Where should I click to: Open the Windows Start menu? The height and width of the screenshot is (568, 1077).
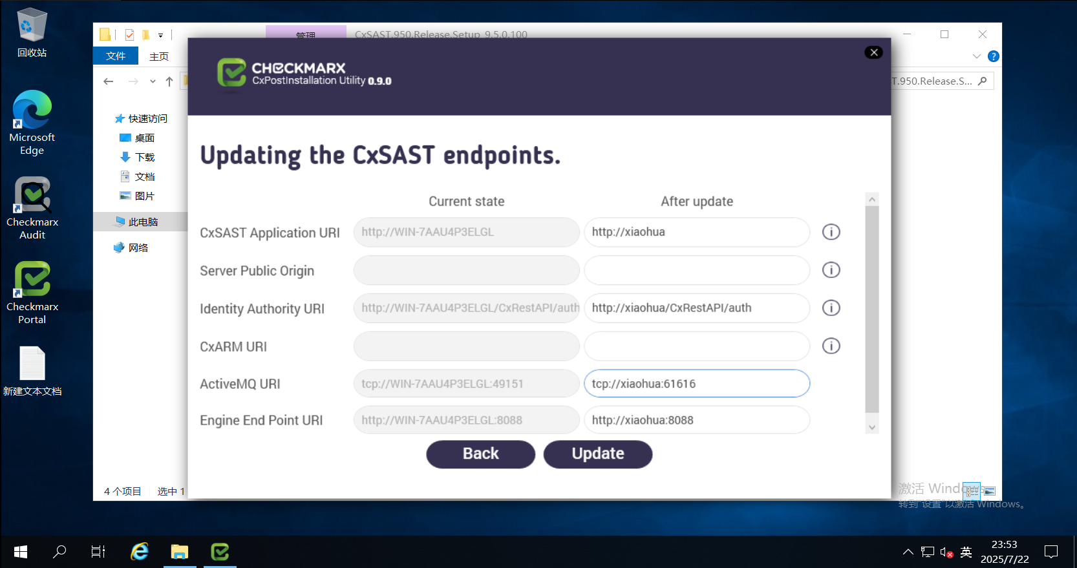(20, 552)
